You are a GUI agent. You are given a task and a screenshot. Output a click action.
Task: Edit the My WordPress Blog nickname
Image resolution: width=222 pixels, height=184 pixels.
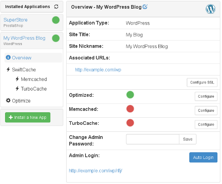point(145,7)
